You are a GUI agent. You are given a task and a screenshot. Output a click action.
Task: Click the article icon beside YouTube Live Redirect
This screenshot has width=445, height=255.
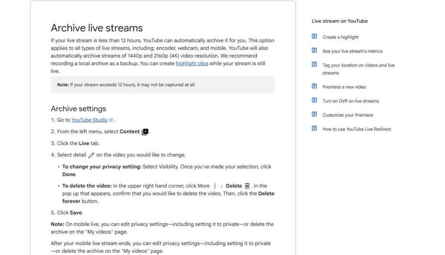click(314, 128)
